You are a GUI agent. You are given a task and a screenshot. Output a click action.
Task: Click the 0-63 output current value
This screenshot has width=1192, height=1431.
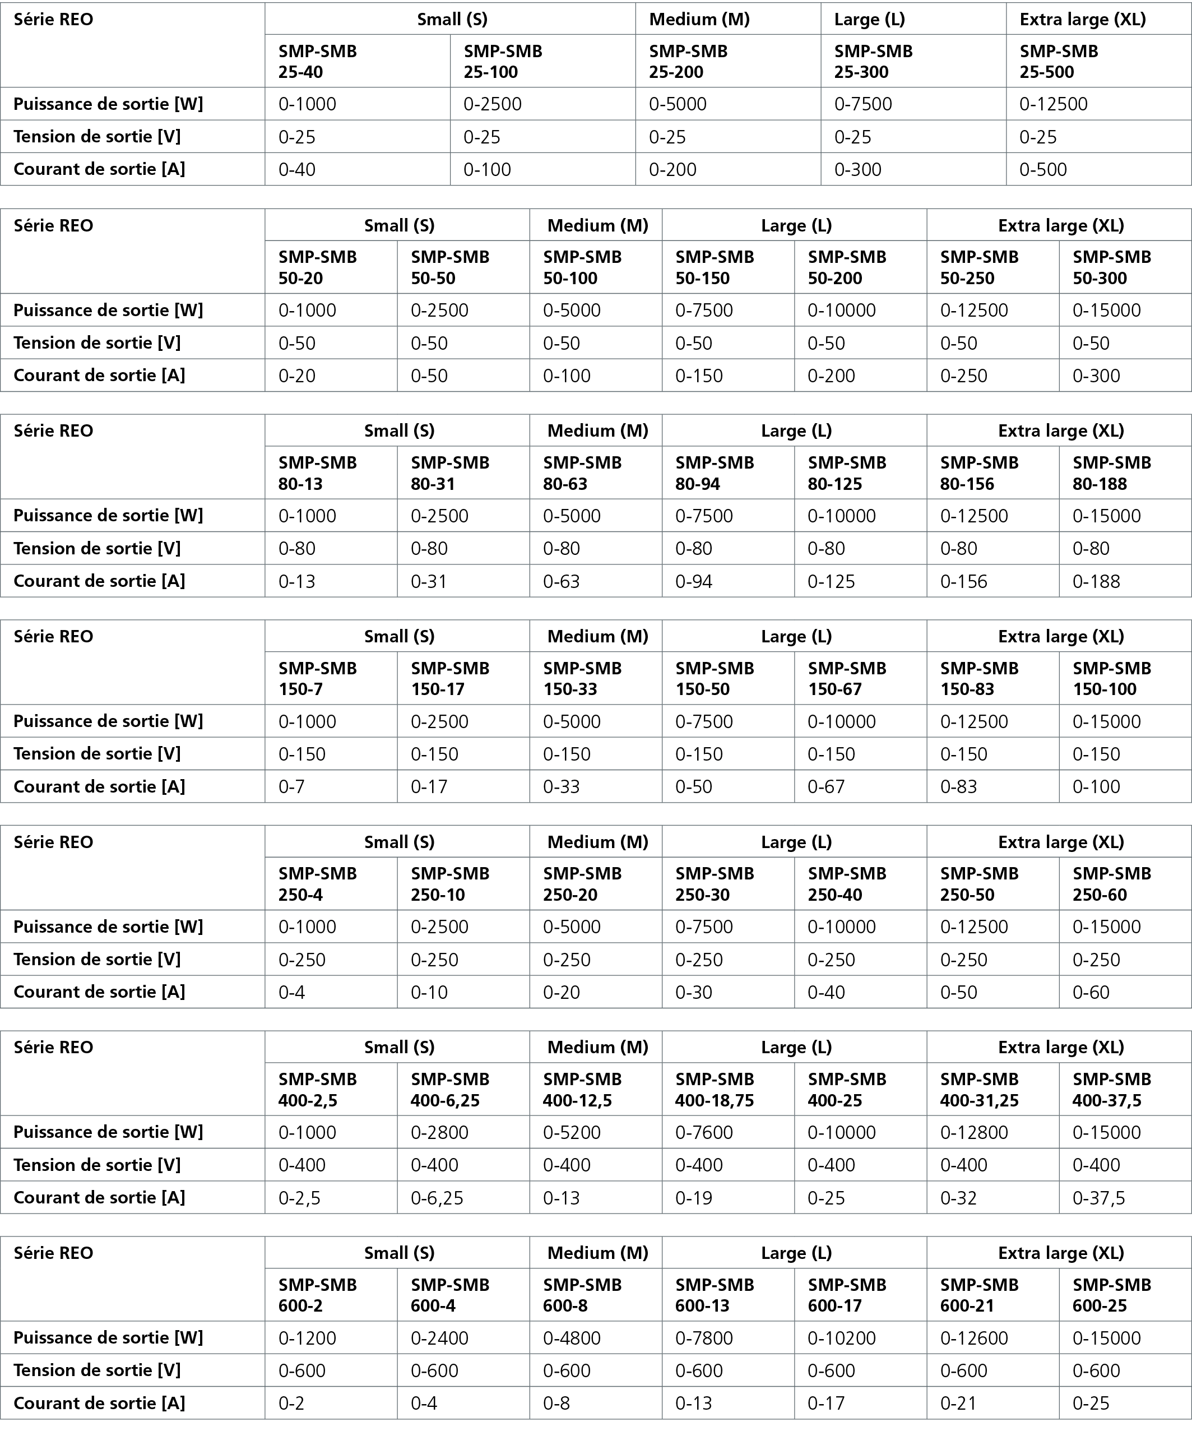coord(562,581)
